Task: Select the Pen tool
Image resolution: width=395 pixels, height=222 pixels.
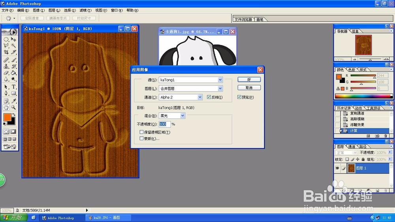Action: click(6, 93)
